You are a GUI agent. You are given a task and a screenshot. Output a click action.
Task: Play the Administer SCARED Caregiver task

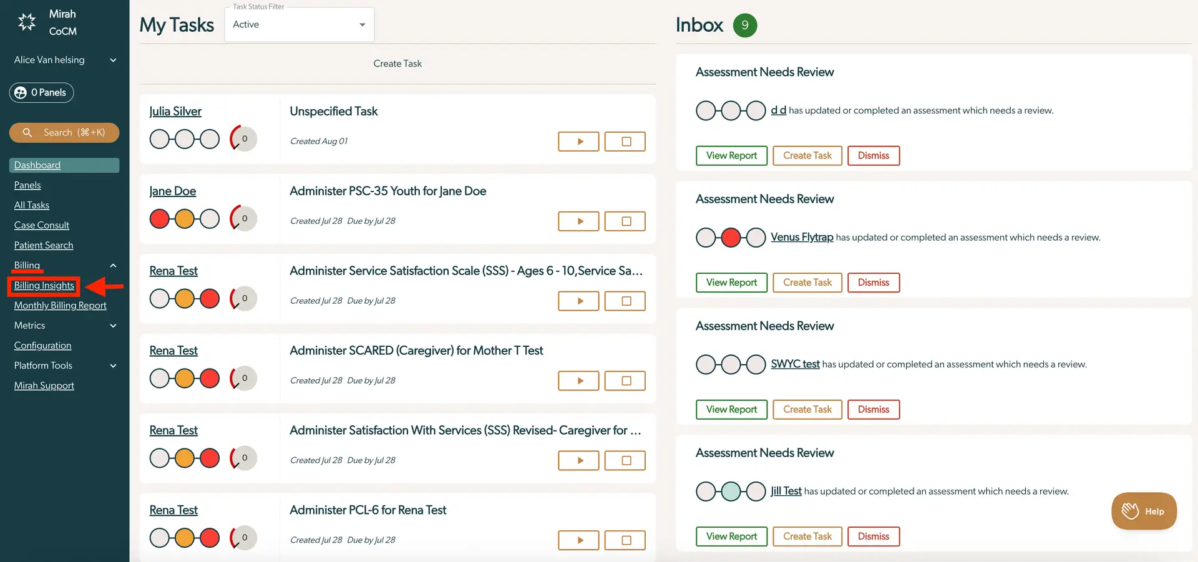[x=578, y=380]
